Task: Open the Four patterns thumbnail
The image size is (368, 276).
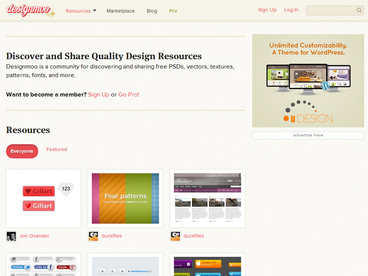Action: (x=125, y=198)
